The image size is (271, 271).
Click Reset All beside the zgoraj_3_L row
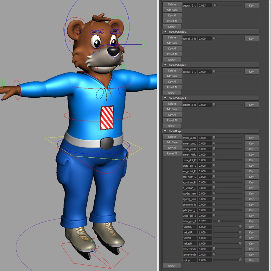(x=172, y=21)
